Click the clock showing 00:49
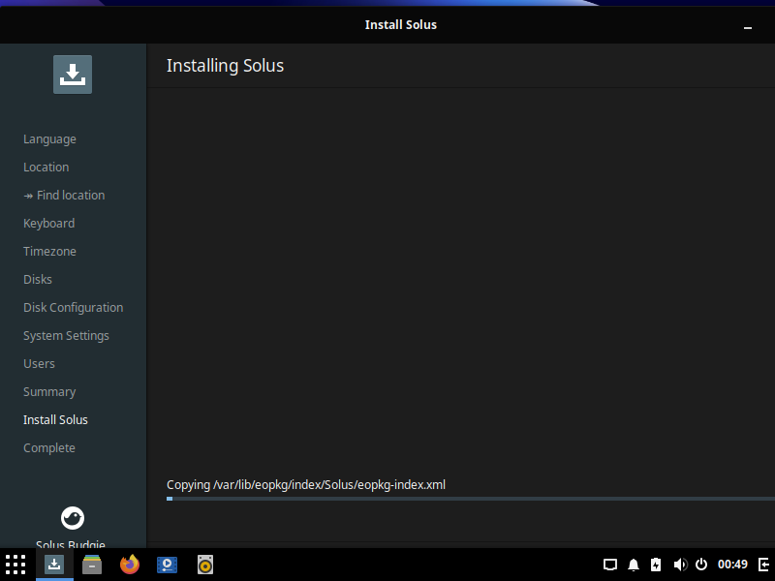 pos(732,565)
